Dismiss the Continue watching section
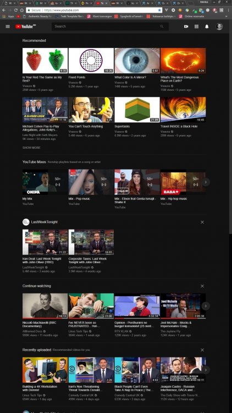The height and width of the screenshot is (413, 232). tap(202, 286)
